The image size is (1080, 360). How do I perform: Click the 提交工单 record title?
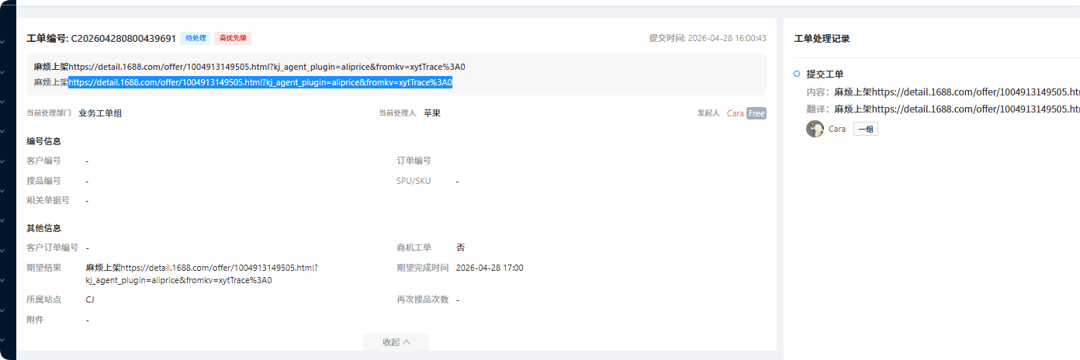825,74
